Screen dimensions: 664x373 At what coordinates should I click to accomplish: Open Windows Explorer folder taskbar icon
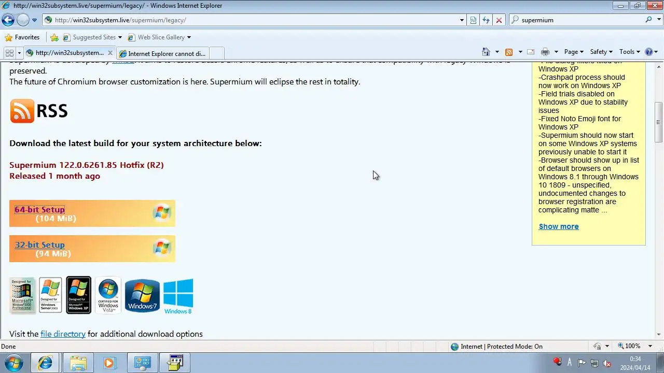[x=78, y=363]
